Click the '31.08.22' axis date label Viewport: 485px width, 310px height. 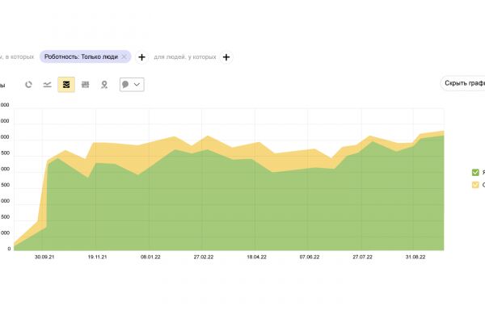coord(415,257)
